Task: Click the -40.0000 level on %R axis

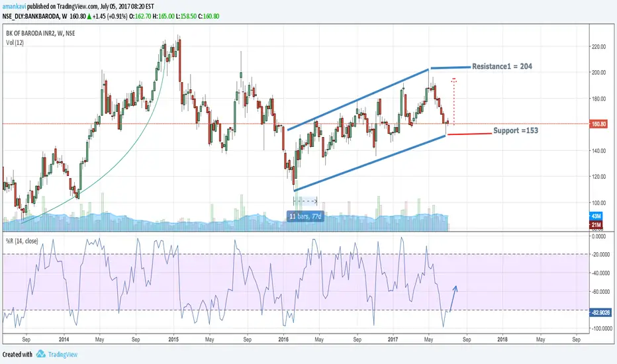Action: pos(601,273)
